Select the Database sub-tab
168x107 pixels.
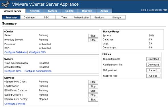[29, 18]
